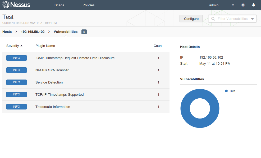
Task: Focus the Filter Vulnerabilities search field
Action: point(232,19)
